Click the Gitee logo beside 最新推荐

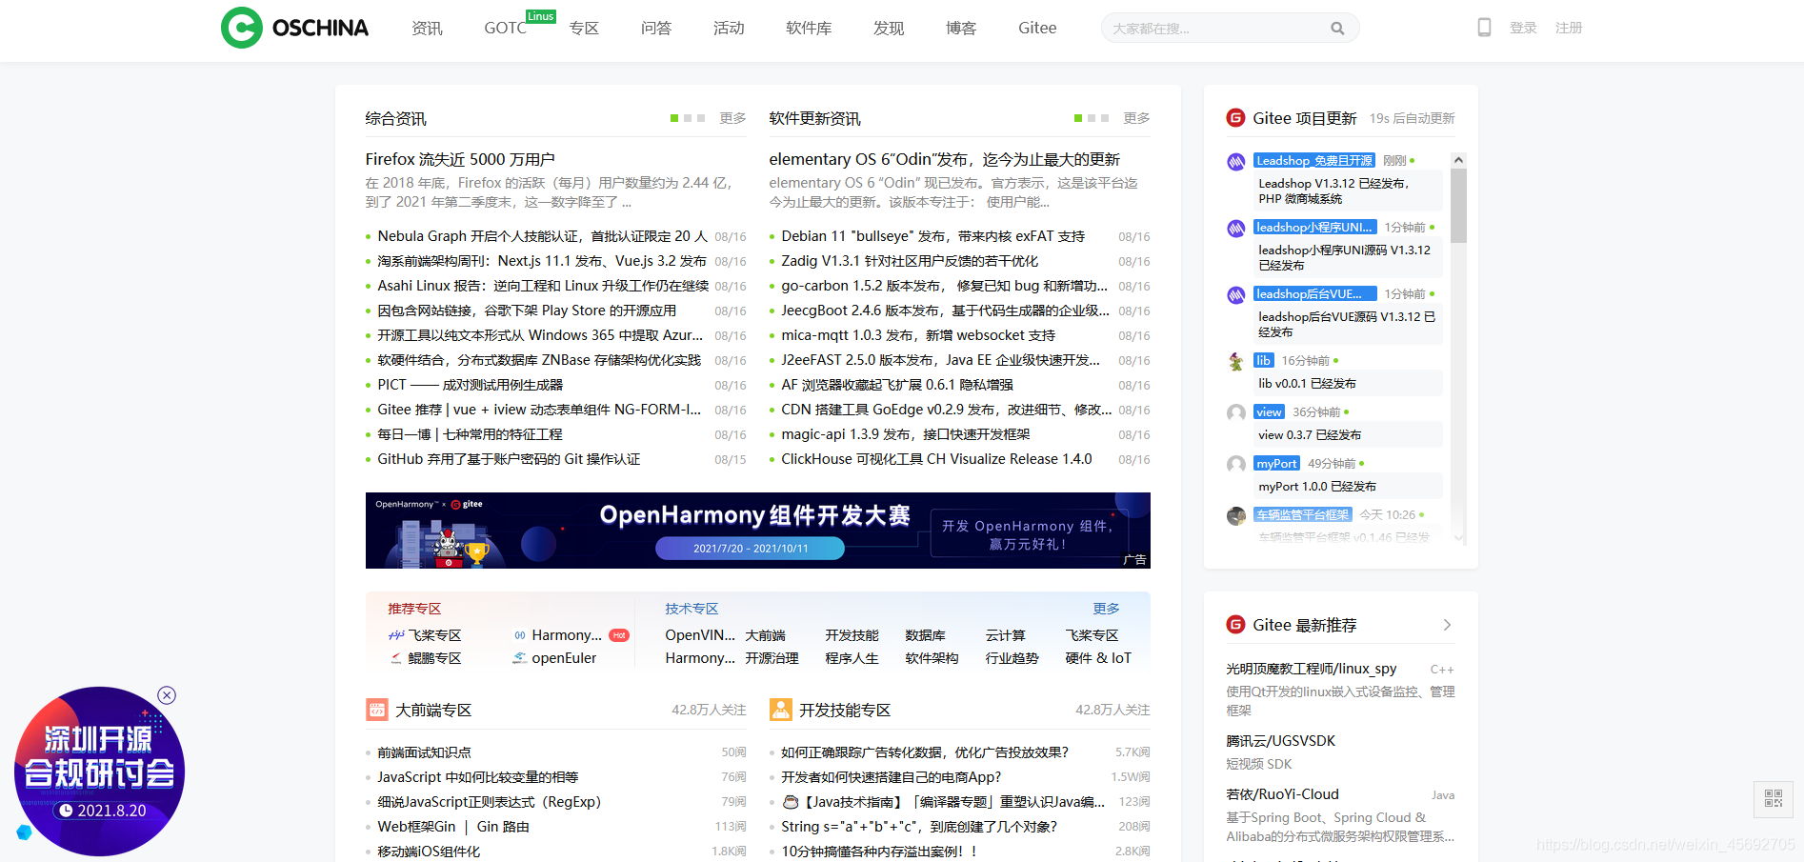(1235, 625)
